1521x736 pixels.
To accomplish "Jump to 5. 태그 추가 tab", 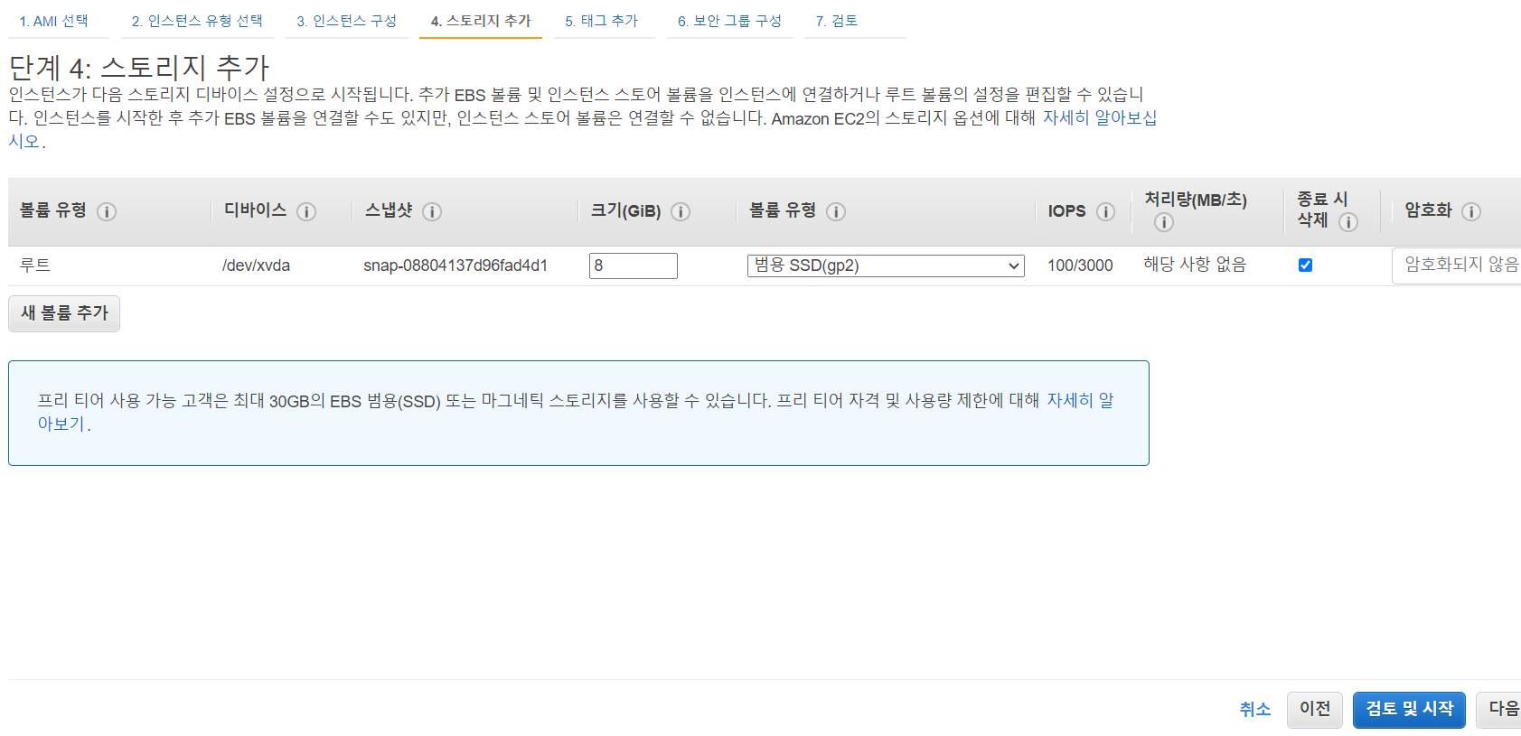I will [x=602, y=21].
